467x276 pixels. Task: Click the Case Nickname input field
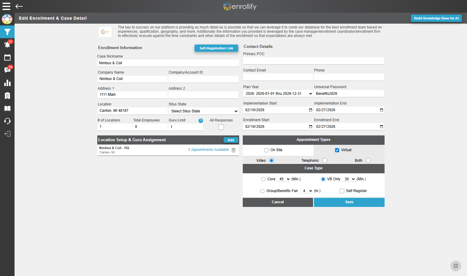pyautogui.click(x=168, y=63)
